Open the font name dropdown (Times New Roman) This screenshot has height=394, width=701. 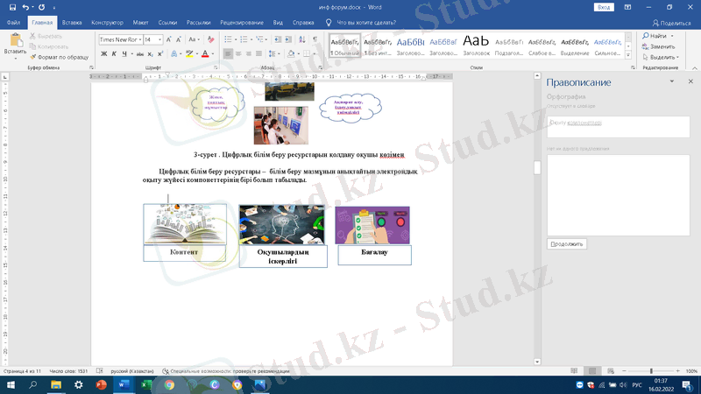coord(119,39)
